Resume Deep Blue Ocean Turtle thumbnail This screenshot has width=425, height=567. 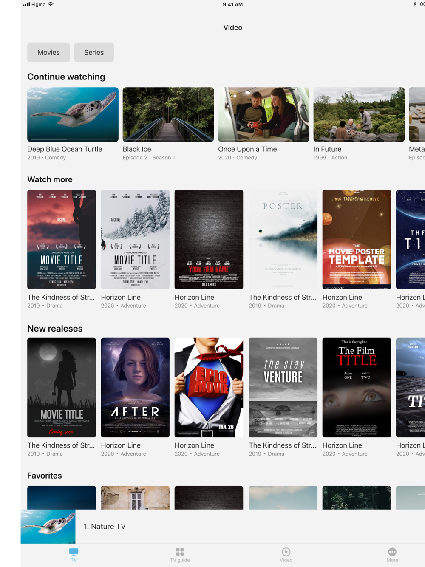tap(73, 114)
